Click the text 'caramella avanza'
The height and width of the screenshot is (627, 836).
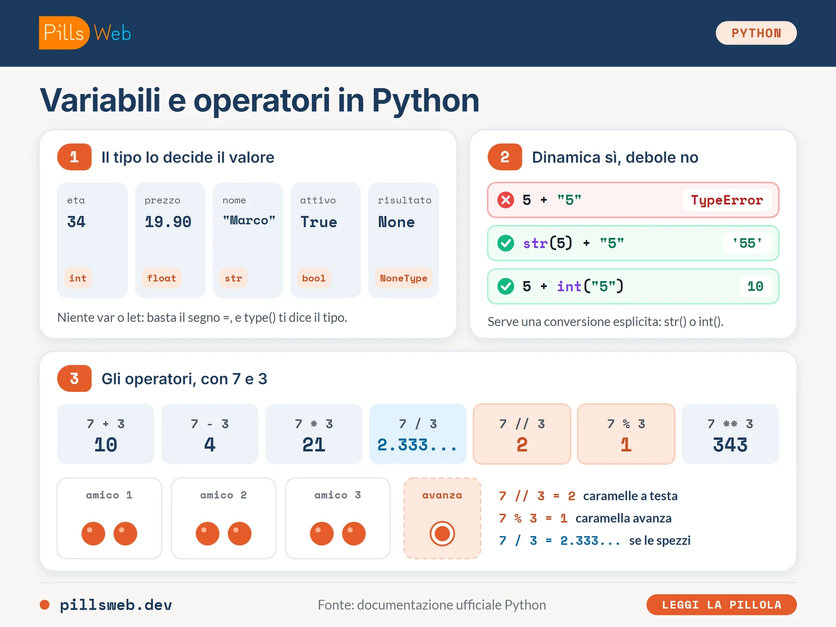(x=623, y=518)
